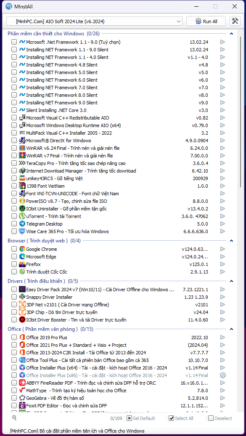Viewport: 246px width, 436px height.
Task: Click disabled icon on Office Installer Plus (x86)
Action: coord(222,375)
